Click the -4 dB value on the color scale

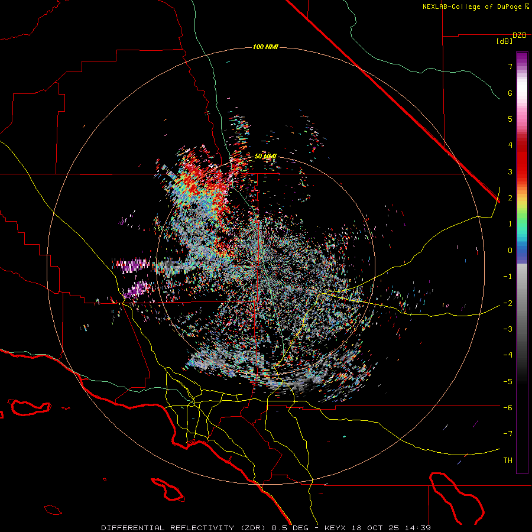tap(508, 355)
